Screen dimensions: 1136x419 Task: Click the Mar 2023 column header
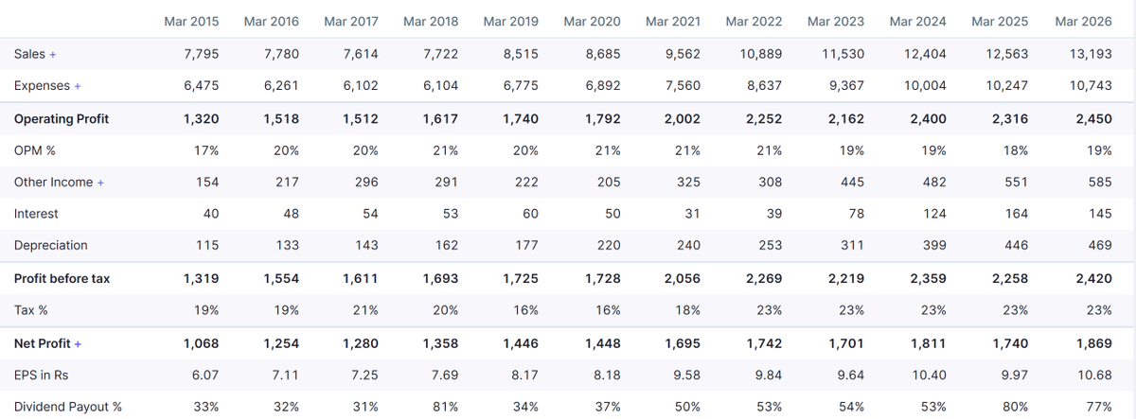click(x=836, y=20)
